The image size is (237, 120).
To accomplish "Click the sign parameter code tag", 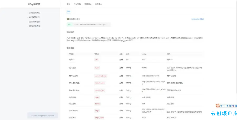I will pos(97,111).
